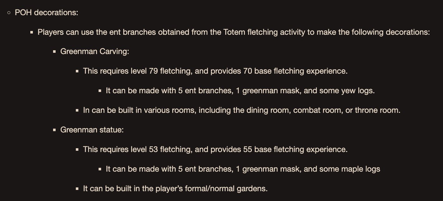Click the 'Greenman statue:' heading

point(92,130)
